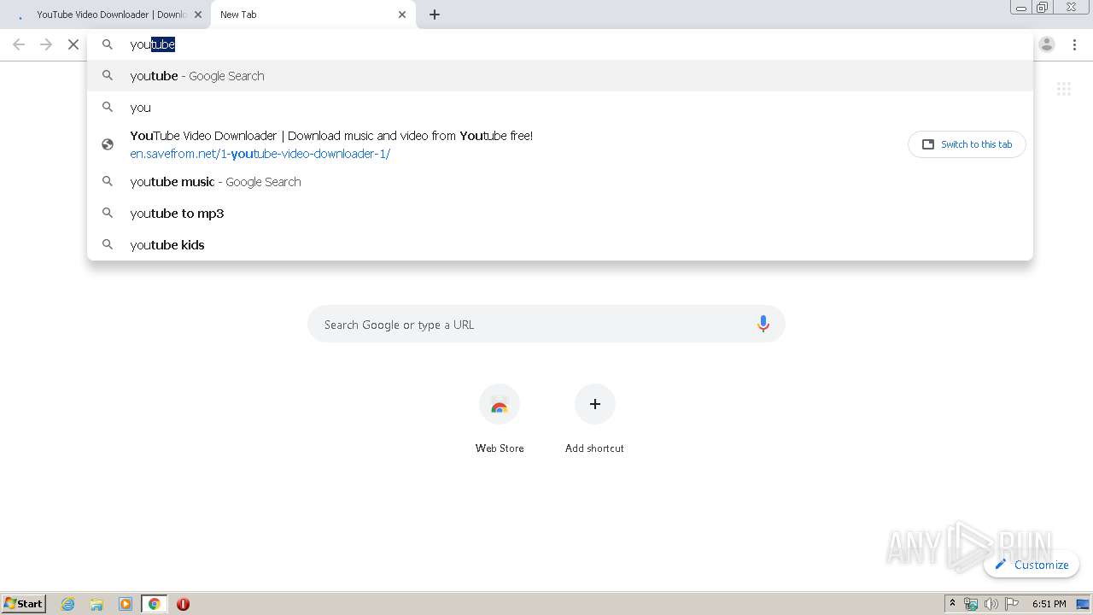Go back with the back arrow
The image size is (1093, 615).
coord(19,44)
